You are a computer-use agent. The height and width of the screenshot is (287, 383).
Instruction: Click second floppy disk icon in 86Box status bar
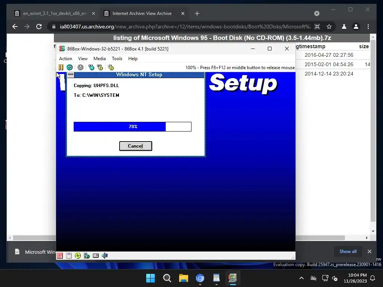[69, 256]
